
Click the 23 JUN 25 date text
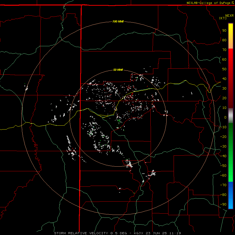pyautogui.click(x=156, y=233)
